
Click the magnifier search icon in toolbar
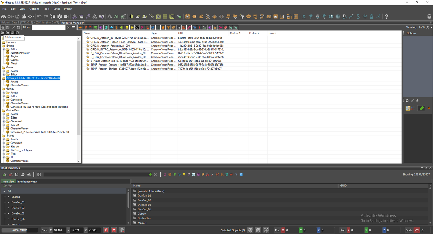[88, 16]
